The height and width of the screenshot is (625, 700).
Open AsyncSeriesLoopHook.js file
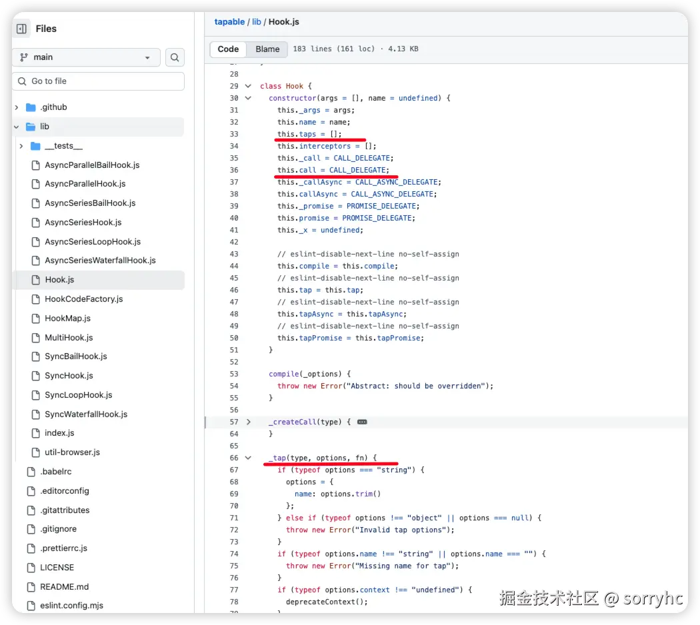pyautogui.click(x=93, y=241)
